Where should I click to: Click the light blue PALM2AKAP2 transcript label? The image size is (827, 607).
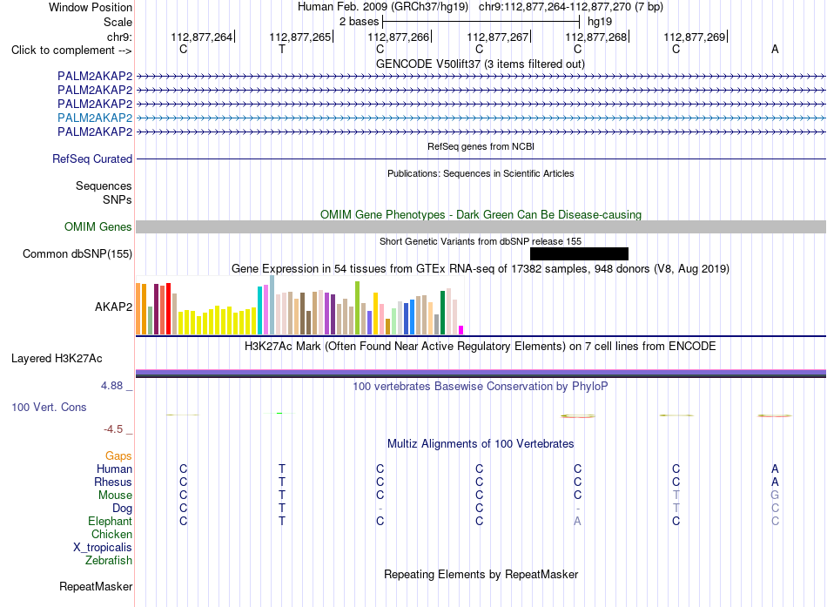point(95,118)
